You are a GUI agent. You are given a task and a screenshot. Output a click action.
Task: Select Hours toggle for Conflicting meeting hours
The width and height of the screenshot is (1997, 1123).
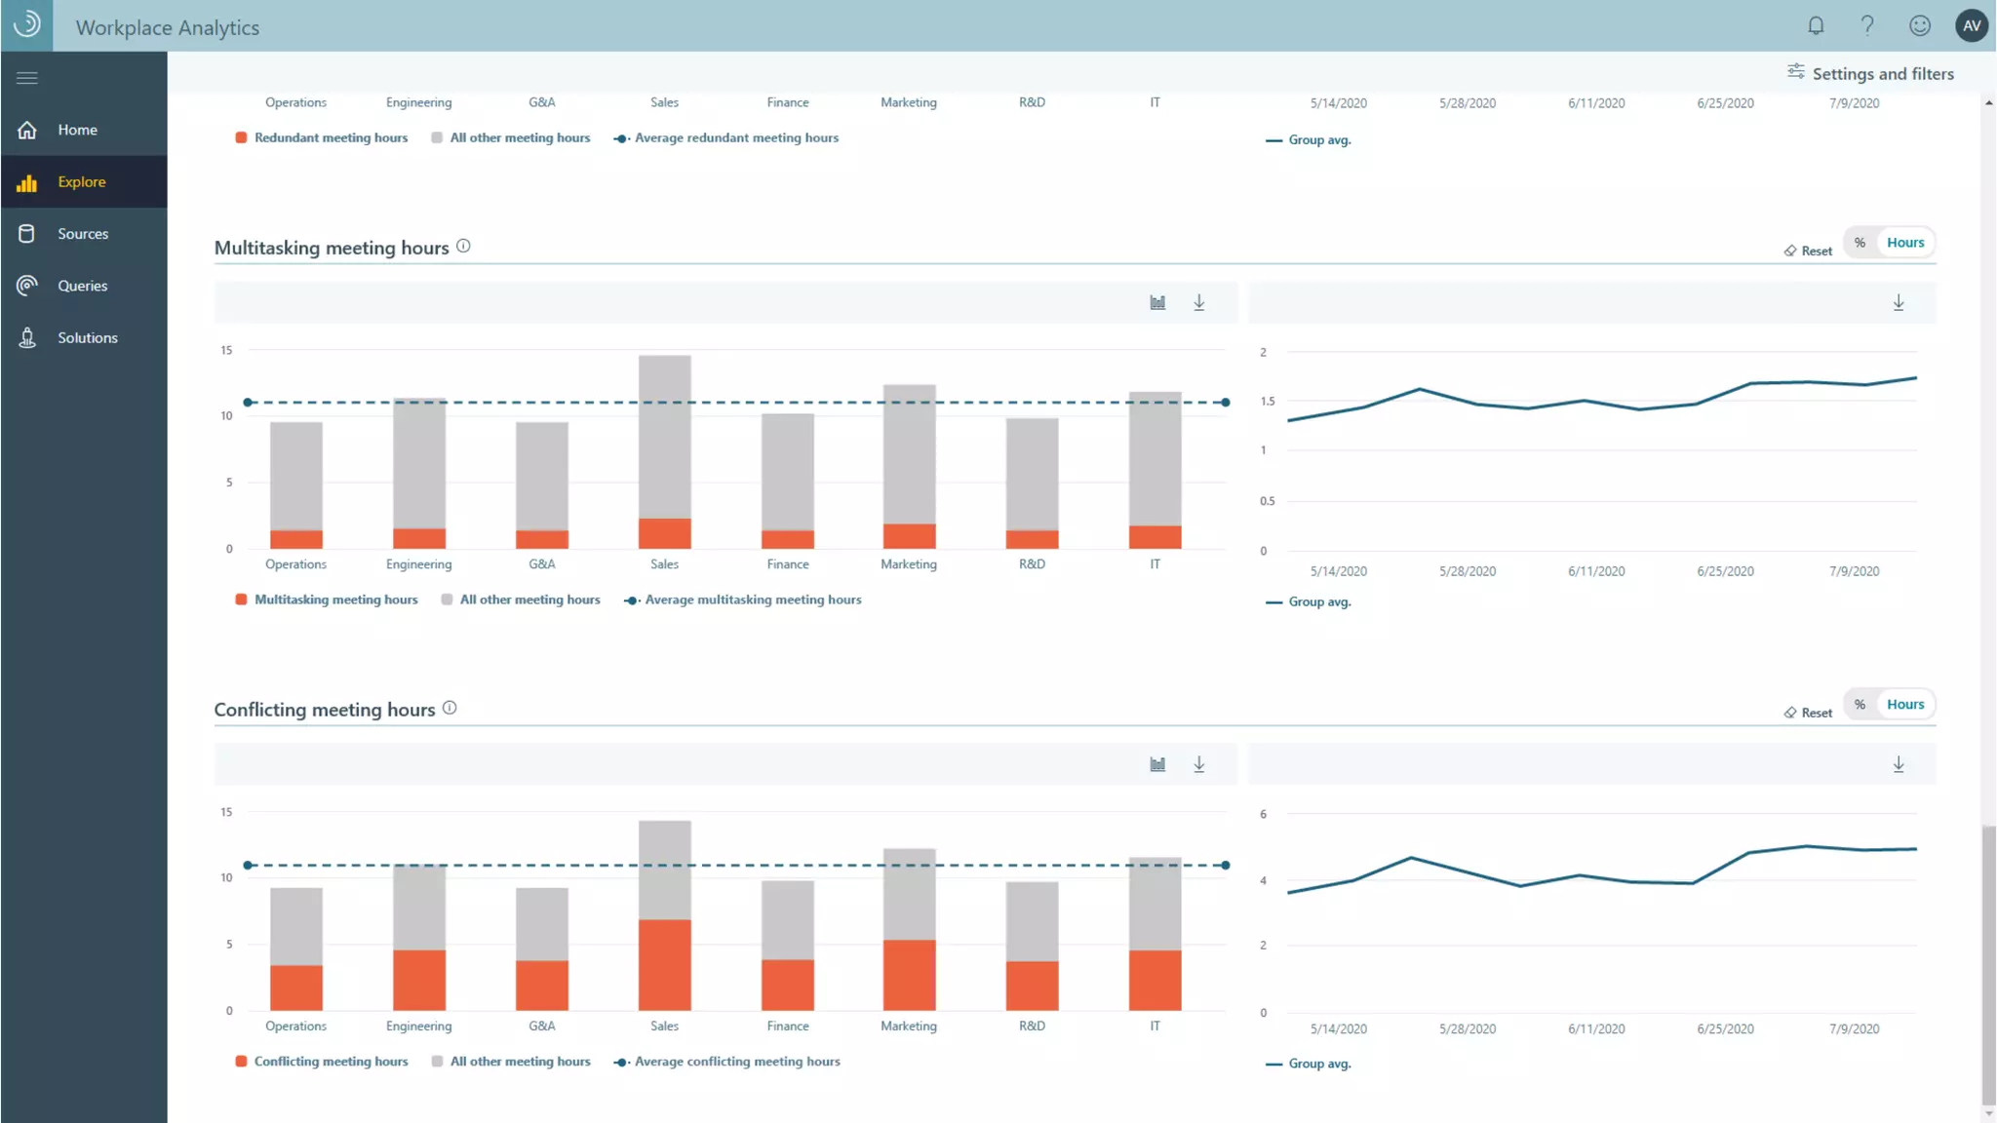1905,705
